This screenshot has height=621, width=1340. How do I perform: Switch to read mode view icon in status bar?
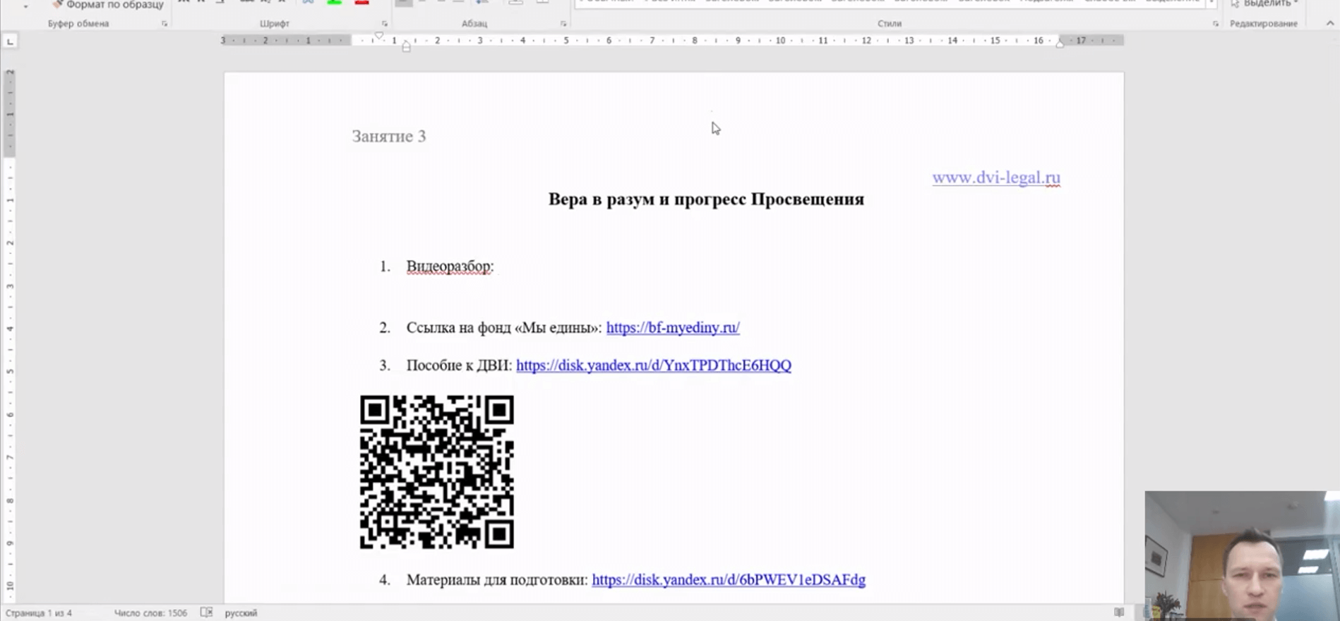pyautogui.click(x=1119, y=613)
